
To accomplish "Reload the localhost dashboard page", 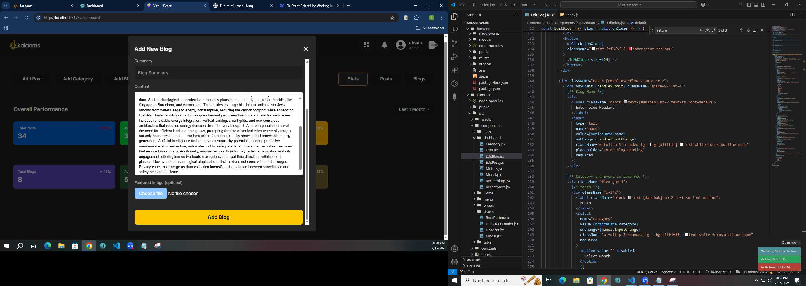I will coord(26,18).
